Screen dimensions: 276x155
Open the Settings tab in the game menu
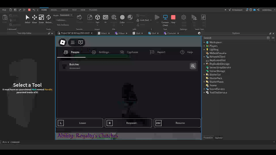(104, 52)
